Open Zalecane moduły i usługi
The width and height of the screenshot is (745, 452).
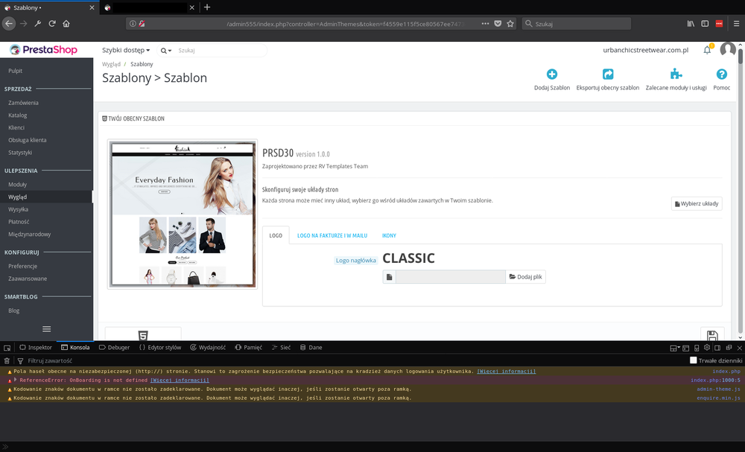(676, 74)
